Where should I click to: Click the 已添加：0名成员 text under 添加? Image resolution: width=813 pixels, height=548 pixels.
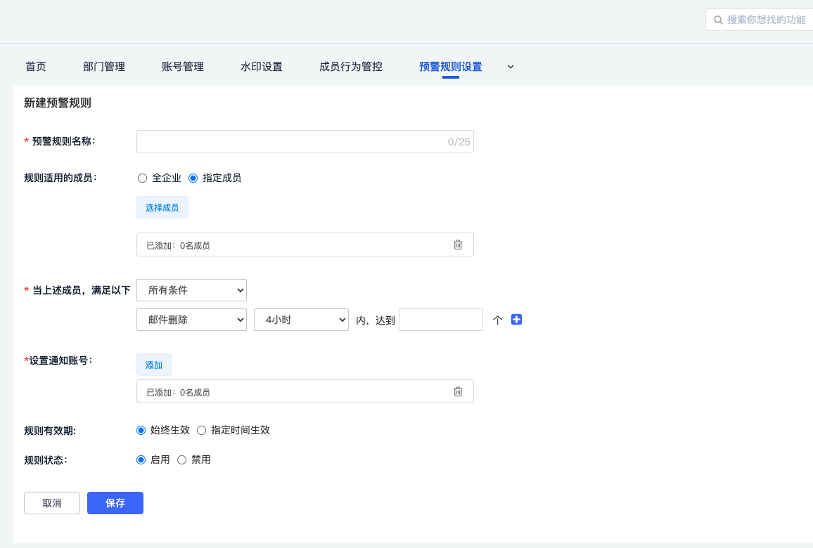click(x=179, y=393)
